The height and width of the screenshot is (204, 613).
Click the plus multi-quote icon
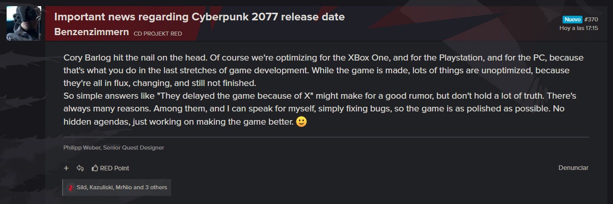coord(66,168)
